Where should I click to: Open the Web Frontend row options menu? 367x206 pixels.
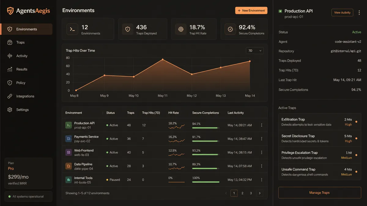[261, 152]
